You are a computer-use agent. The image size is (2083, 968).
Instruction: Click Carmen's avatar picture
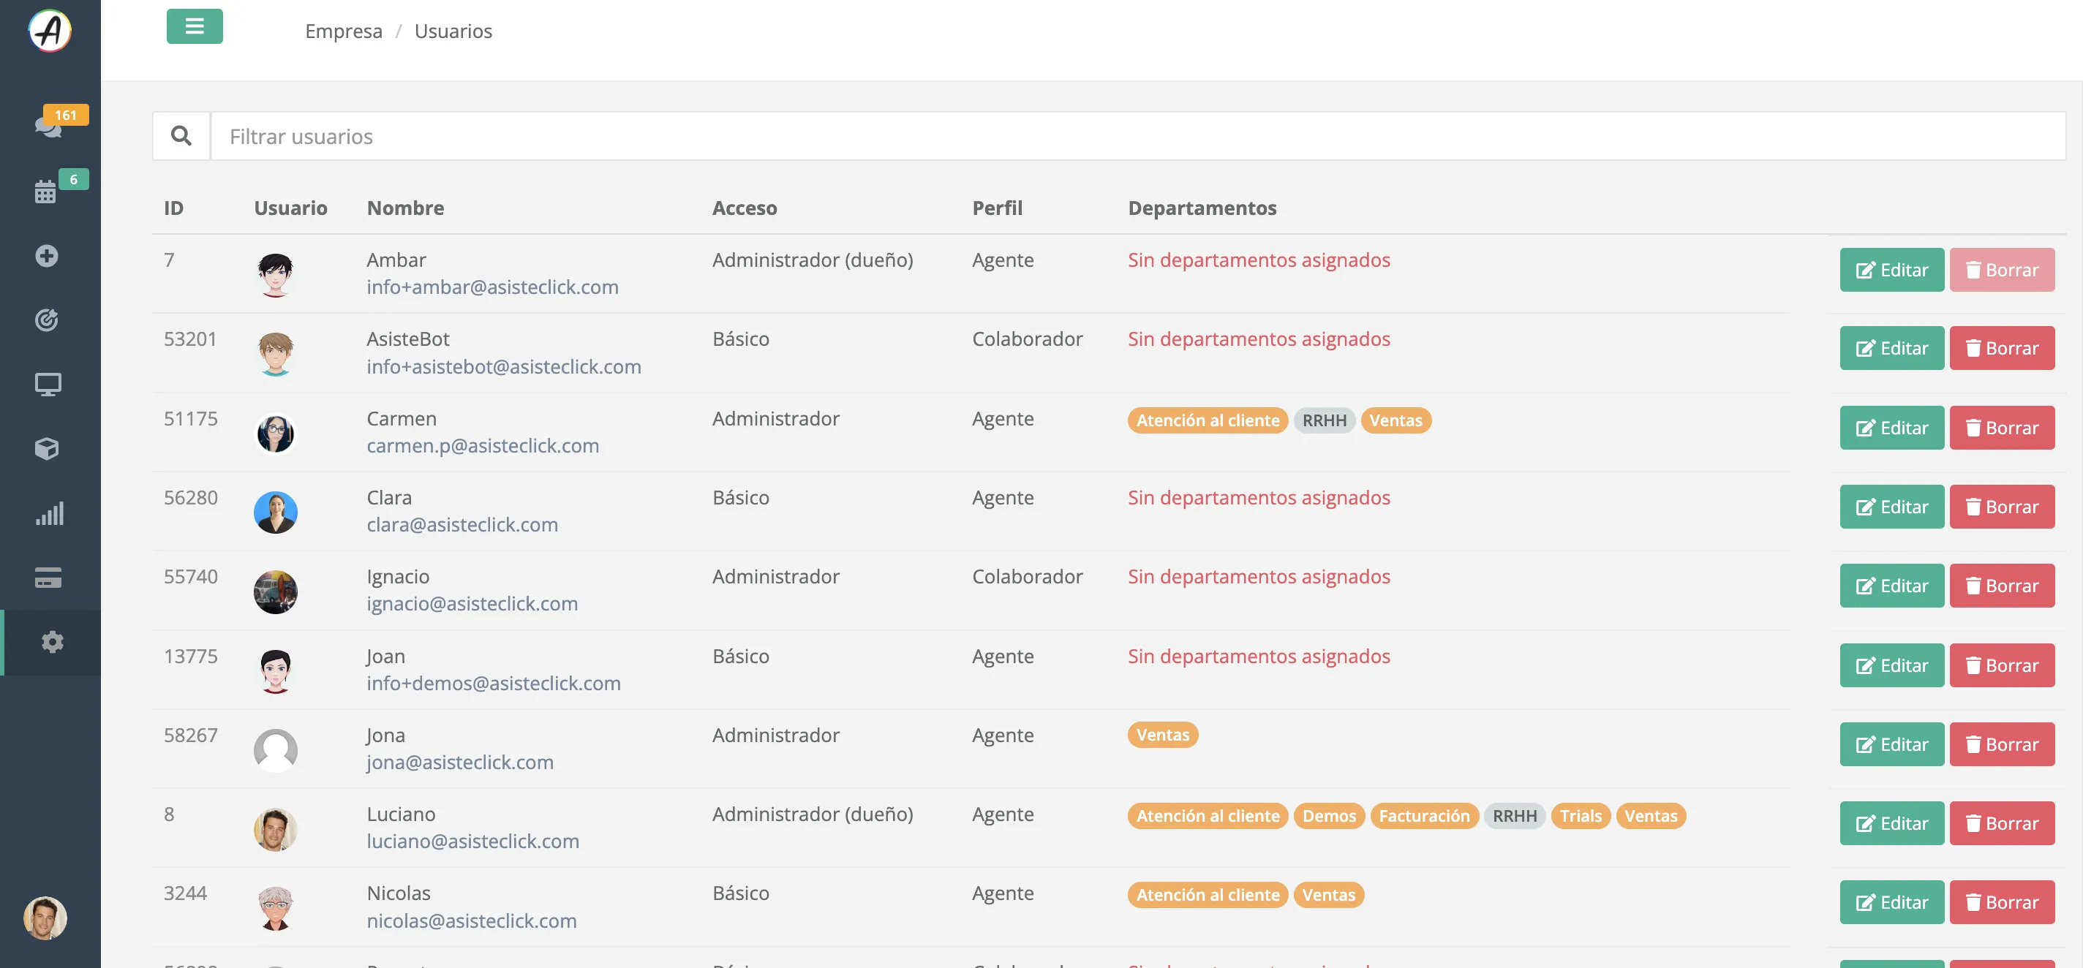click(x=276, y=434)
